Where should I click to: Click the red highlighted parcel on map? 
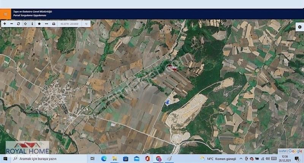pos(173,68)
